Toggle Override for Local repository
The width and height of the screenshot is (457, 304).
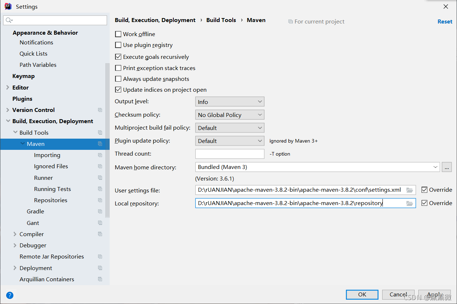click(x=424, y=203)
